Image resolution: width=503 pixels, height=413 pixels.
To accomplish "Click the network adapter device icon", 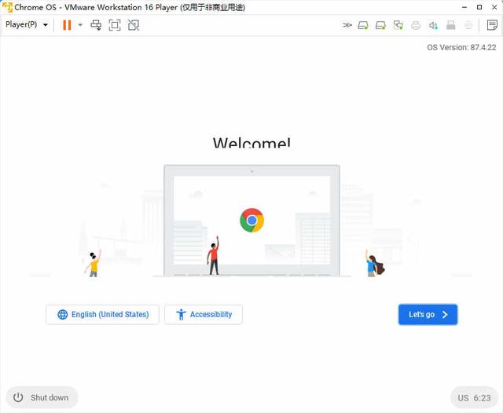I will (398, 25).
